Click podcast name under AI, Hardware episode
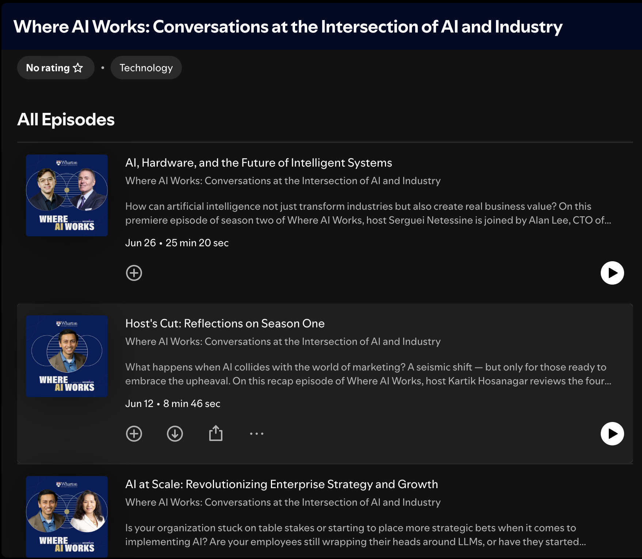 (283, 181)
